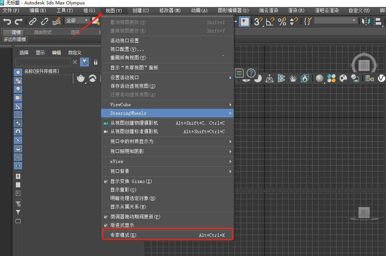Show helpers filter in scene explorer
Image resolution: width=386 pixels, height=256 pixels.
tap(18, 106)
